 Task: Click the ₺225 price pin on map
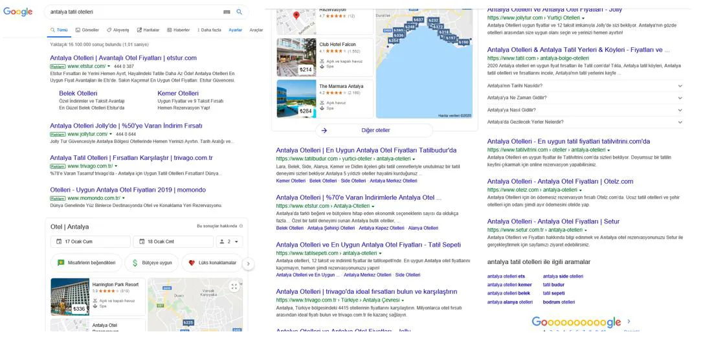(188, 323)
